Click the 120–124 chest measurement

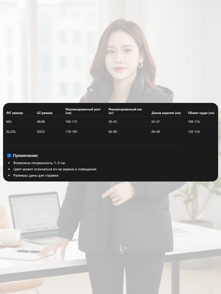194,131
